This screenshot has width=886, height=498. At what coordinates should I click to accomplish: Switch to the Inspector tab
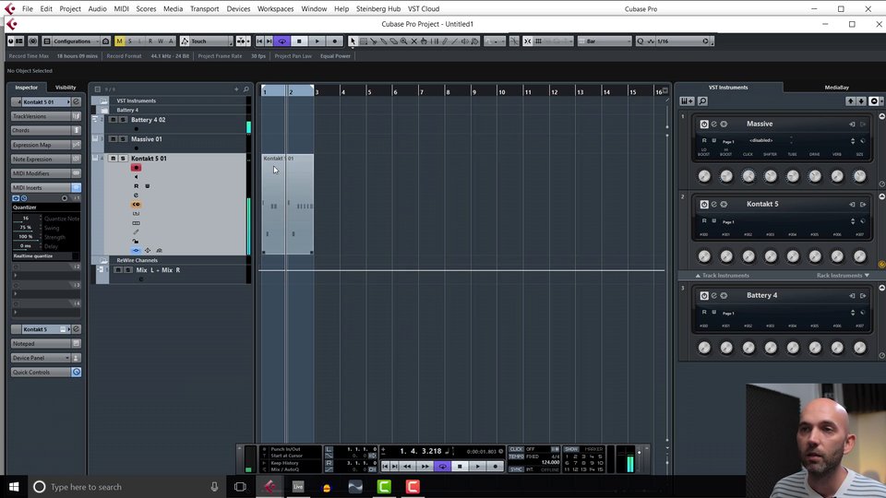tap(26, 88)
